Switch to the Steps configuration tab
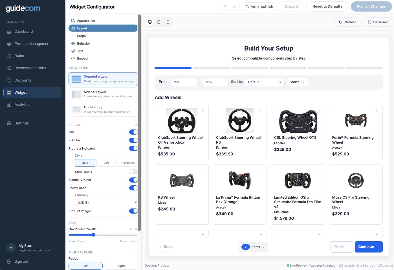 81,36
